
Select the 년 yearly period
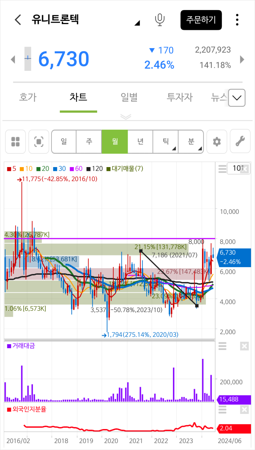tap(140, 142)
